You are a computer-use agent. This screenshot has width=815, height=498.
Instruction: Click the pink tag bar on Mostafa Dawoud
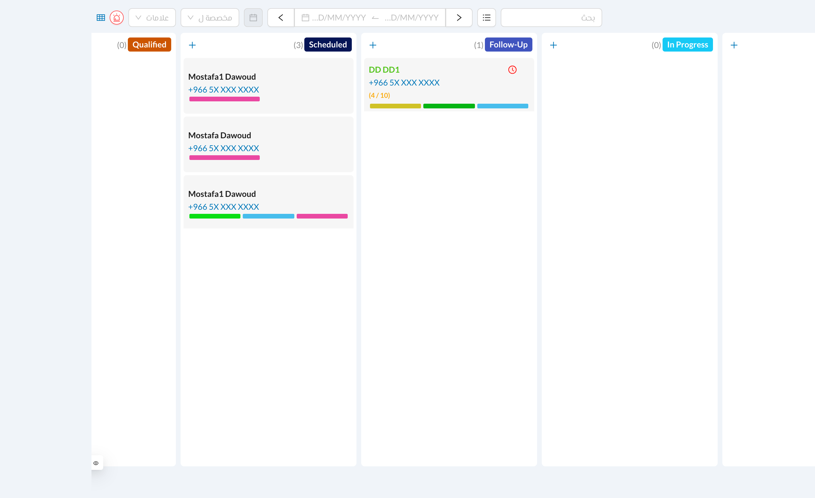225,158
